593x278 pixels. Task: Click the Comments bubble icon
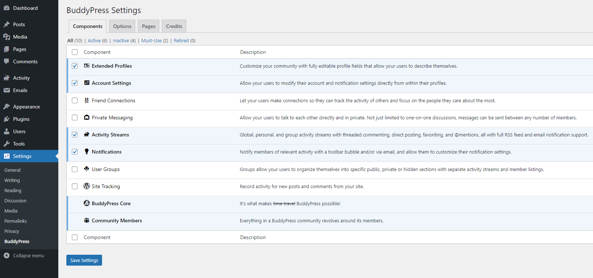7,61
